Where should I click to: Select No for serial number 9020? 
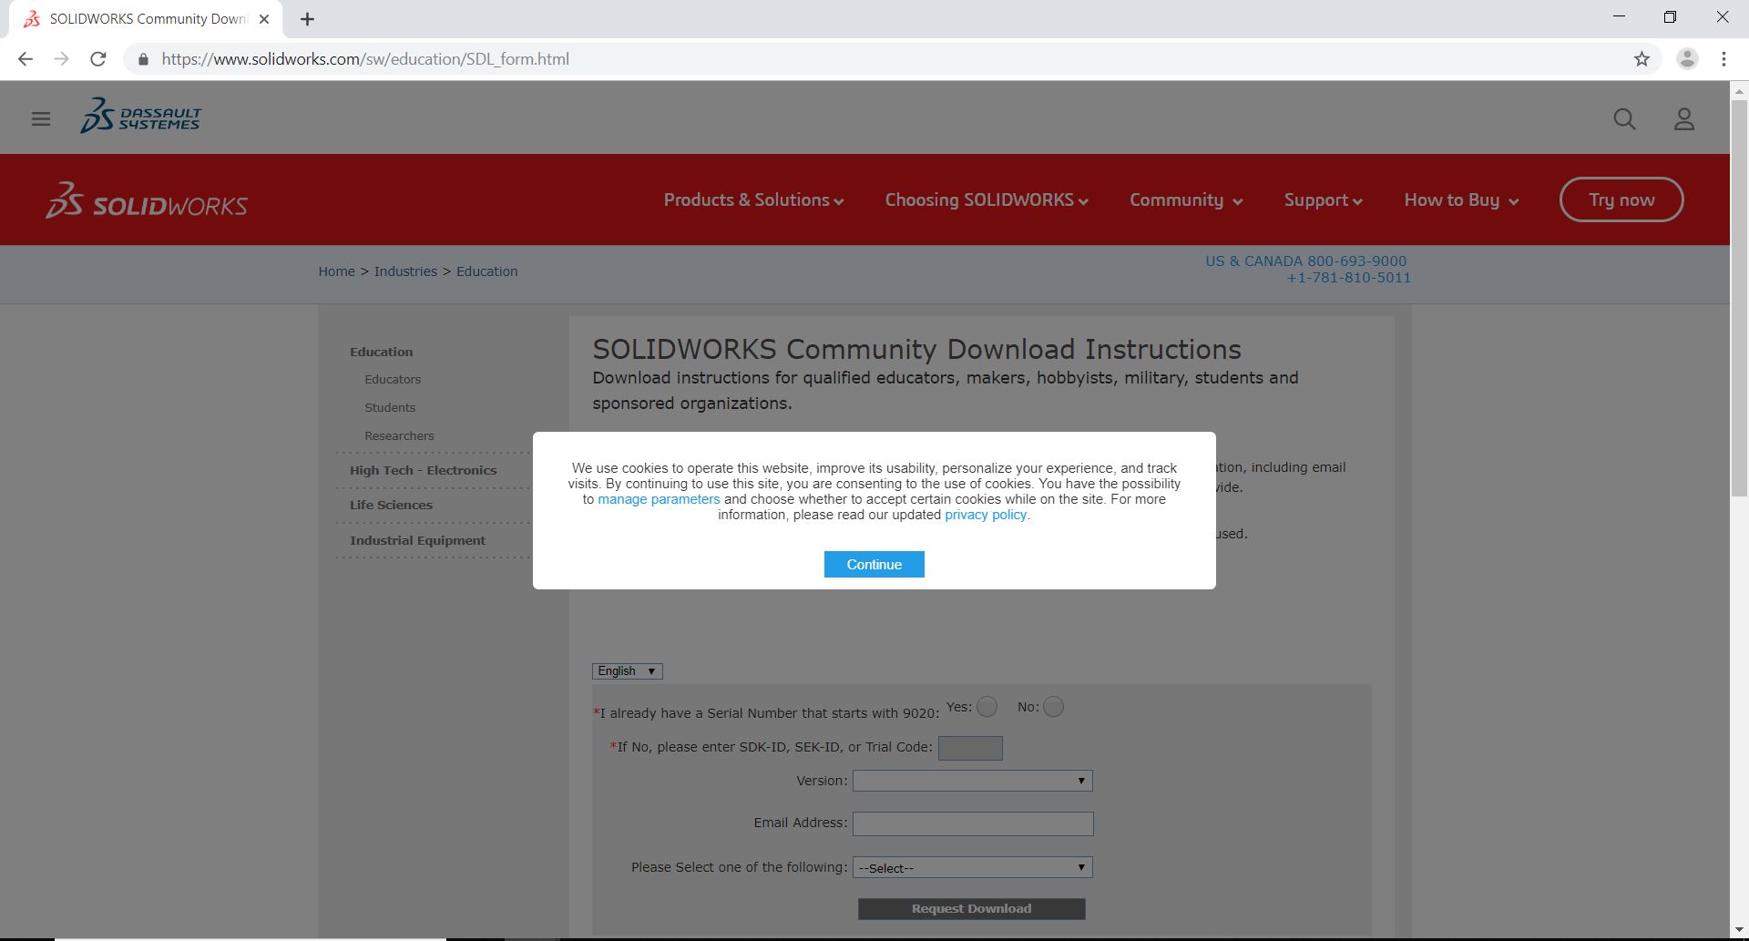(x=1053, y=707)
